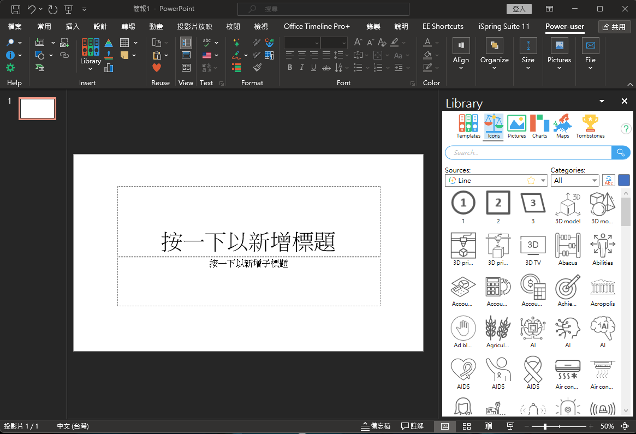The height and width of the screenshot is (434, 636).
Task: Toggle favorite star in Sources dropdown
Action: coord(531,181)
